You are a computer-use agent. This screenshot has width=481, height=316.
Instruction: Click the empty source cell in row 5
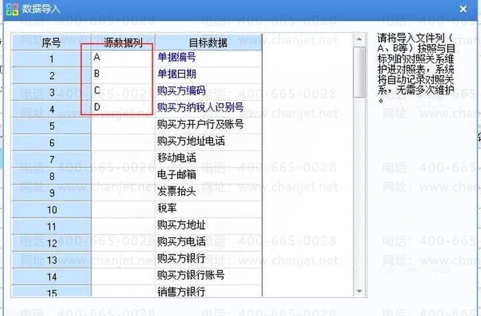[124, 124]
